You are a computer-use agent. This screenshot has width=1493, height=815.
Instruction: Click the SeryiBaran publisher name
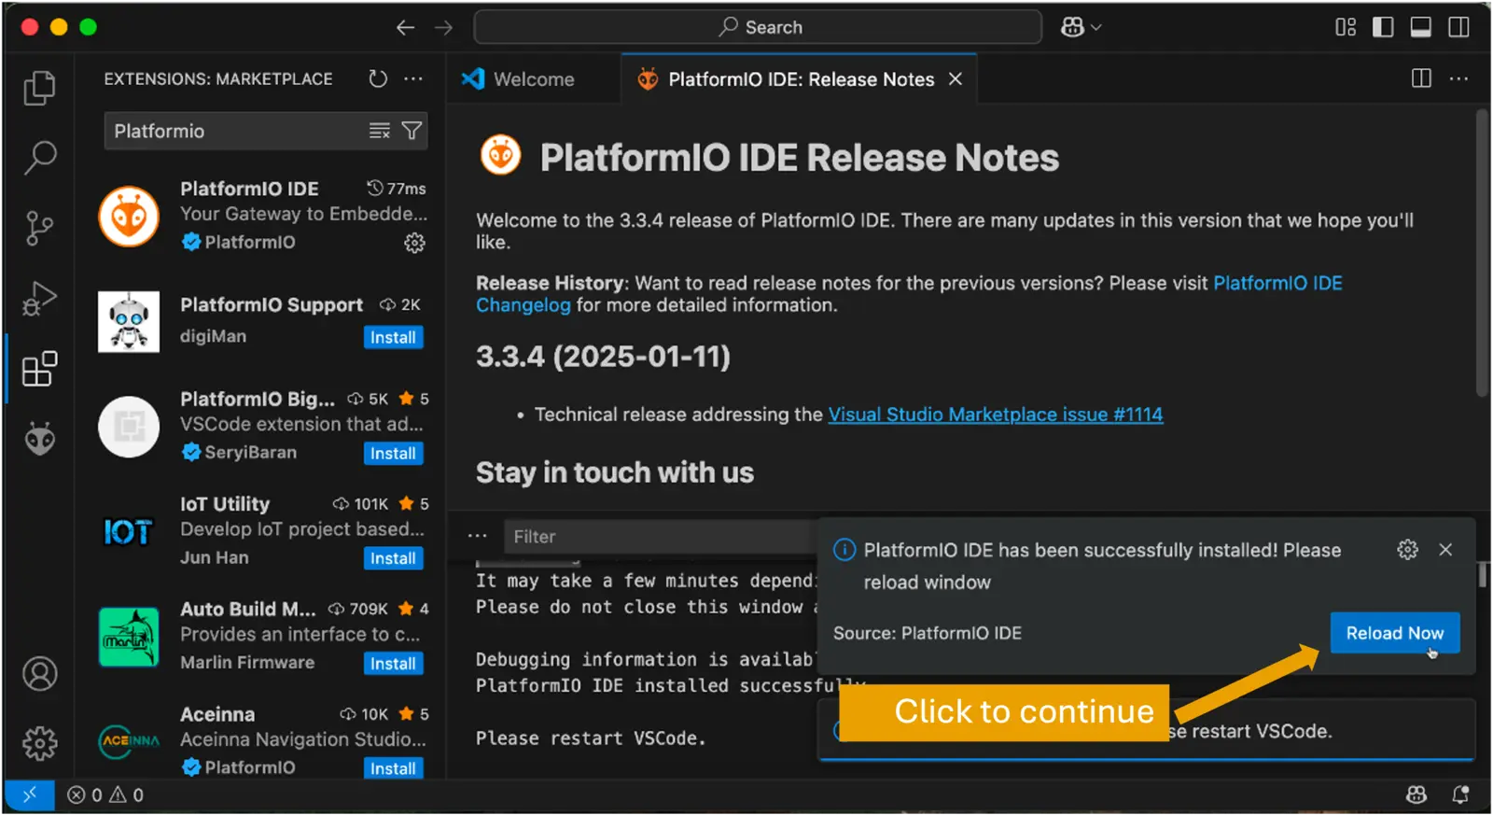point(250,453)
